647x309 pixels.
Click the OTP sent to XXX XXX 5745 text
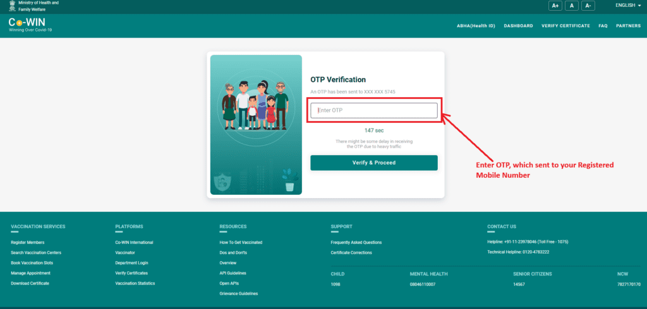[353, 92]
